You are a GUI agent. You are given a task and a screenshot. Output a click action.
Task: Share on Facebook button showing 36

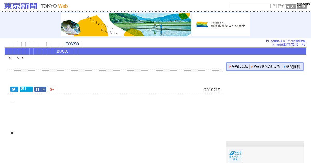click(x=40, y=89)
